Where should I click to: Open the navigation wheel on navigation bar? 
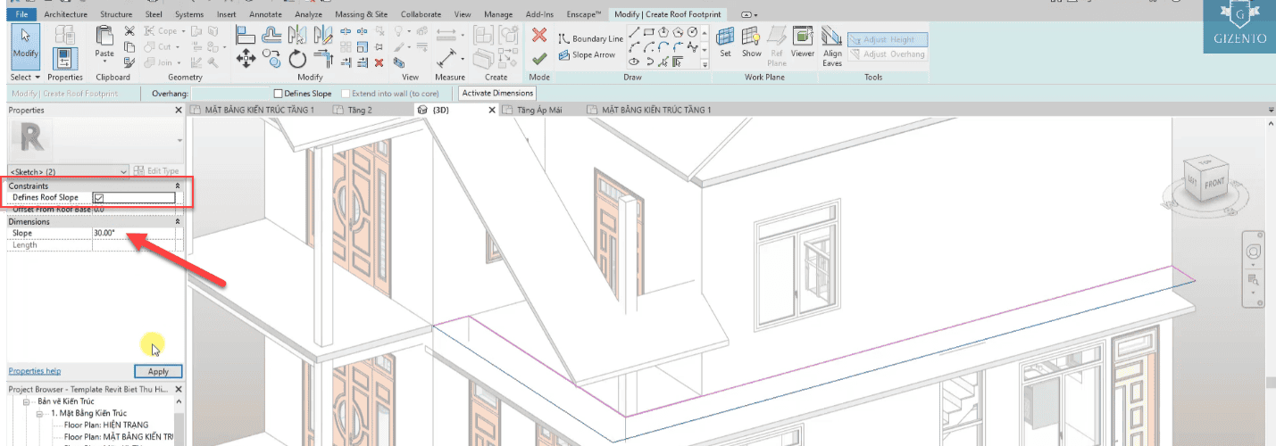(x=1254, y=250)
